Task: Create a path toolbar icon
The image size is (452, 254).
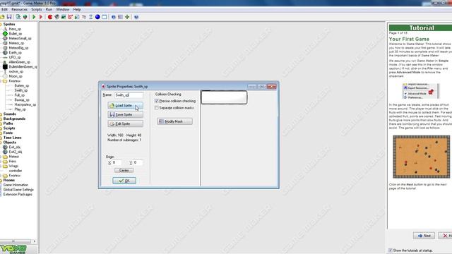Action: (70, 17)
